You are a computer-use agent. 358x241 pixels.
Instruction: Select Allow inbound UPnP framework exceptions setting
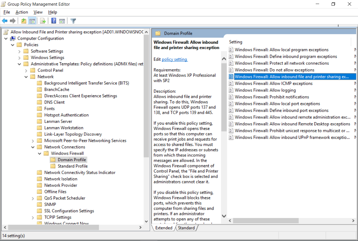click(292, 137)
